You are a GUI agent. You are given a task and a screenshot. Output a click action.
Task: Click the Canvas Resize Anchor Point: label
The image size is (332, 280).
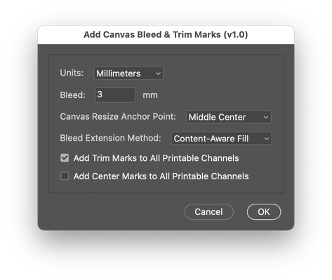[x=118, y=116]
